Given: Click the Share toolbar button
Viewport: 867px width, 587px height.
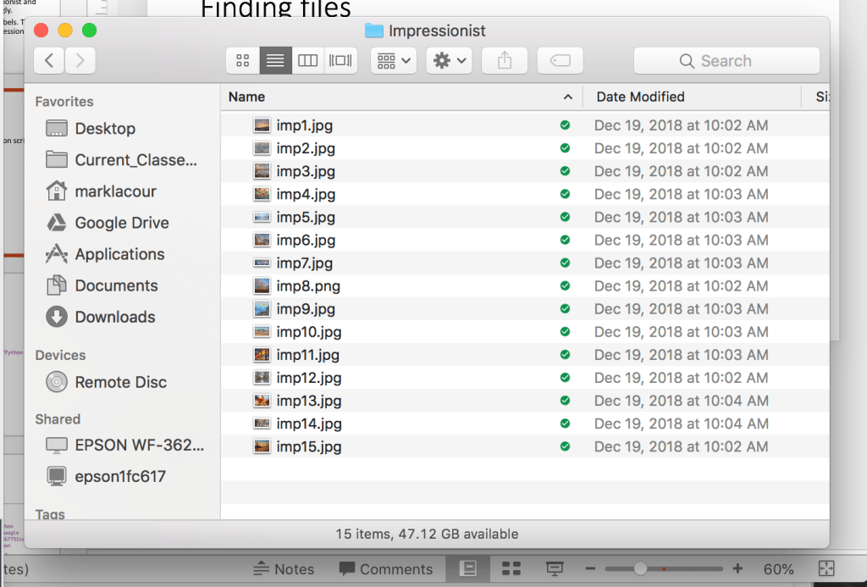Looking at the screenshot, I should pos(505,61).
